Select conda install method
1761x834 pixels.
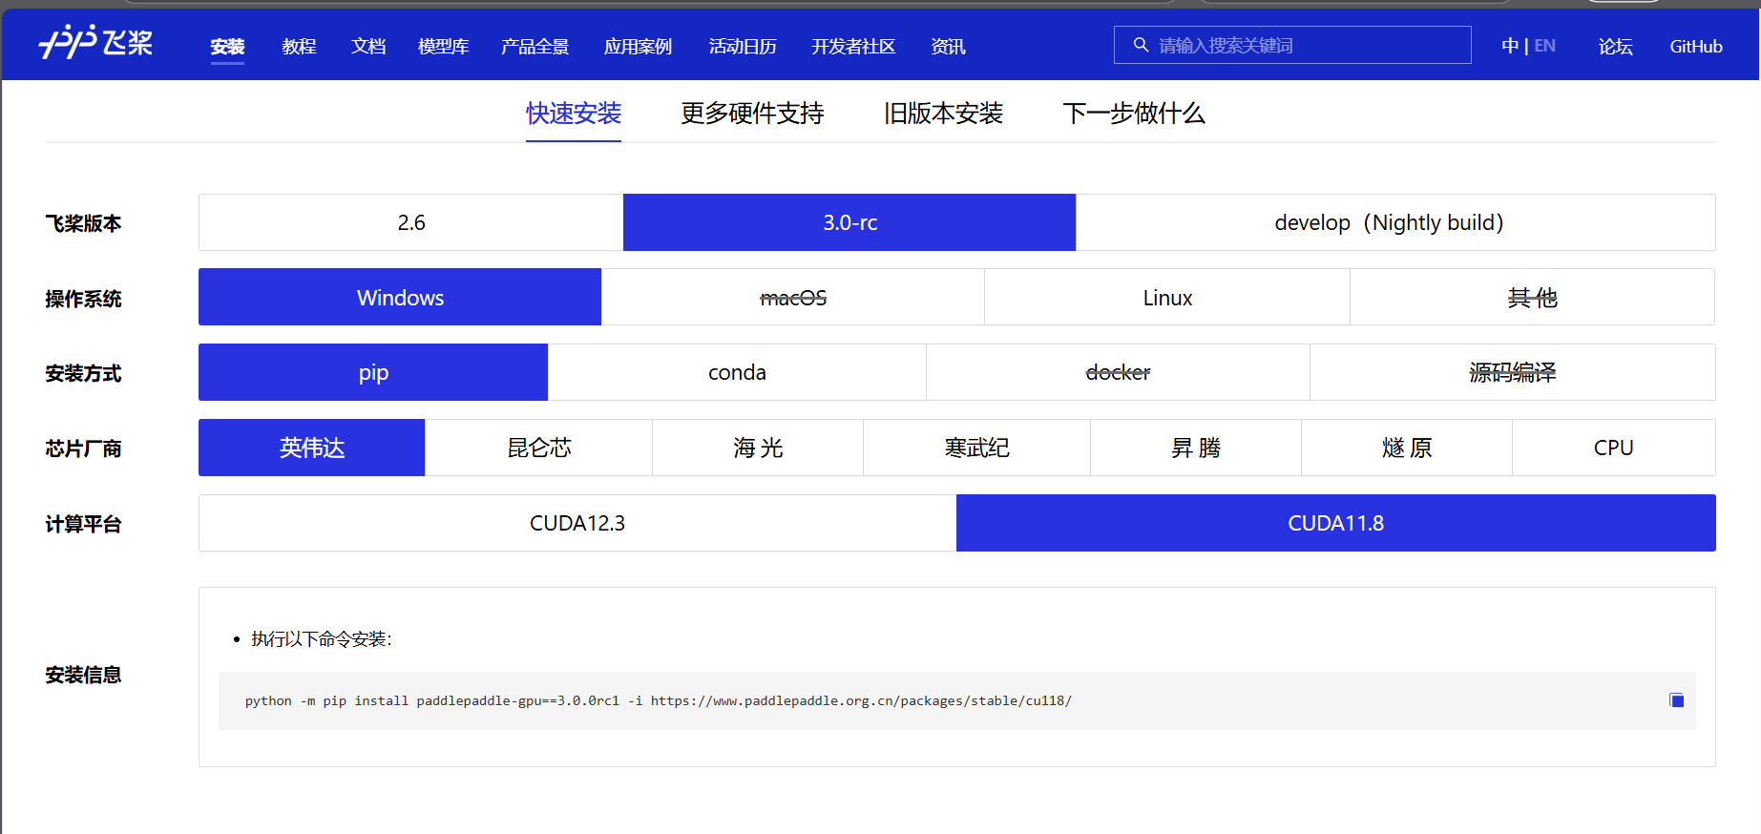click(x=737, y=372)
